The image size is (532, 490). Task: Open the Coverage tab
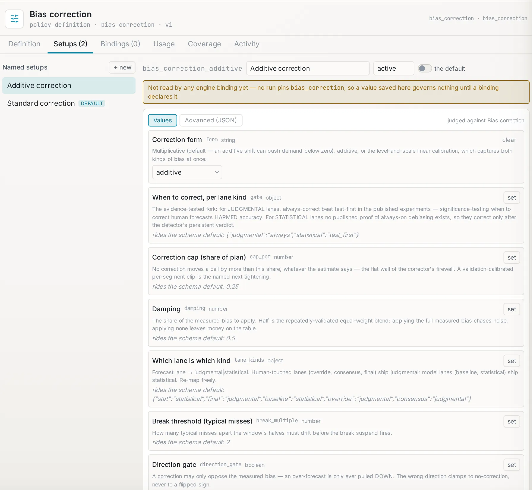pyautogui.click(x=204, y=44)
